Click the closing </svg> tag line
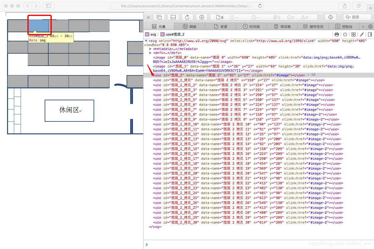 (x=155, y=227)
